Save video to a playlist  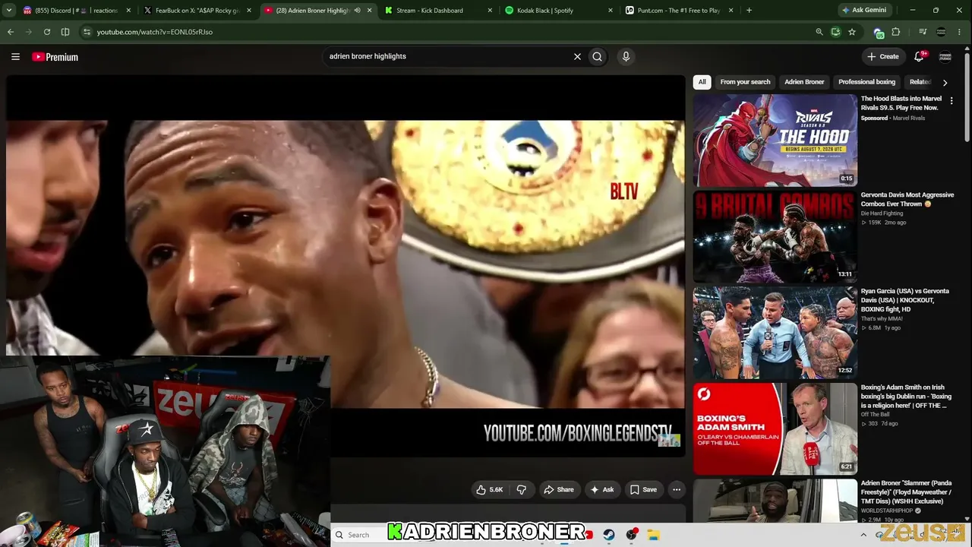tap(643, 490)
